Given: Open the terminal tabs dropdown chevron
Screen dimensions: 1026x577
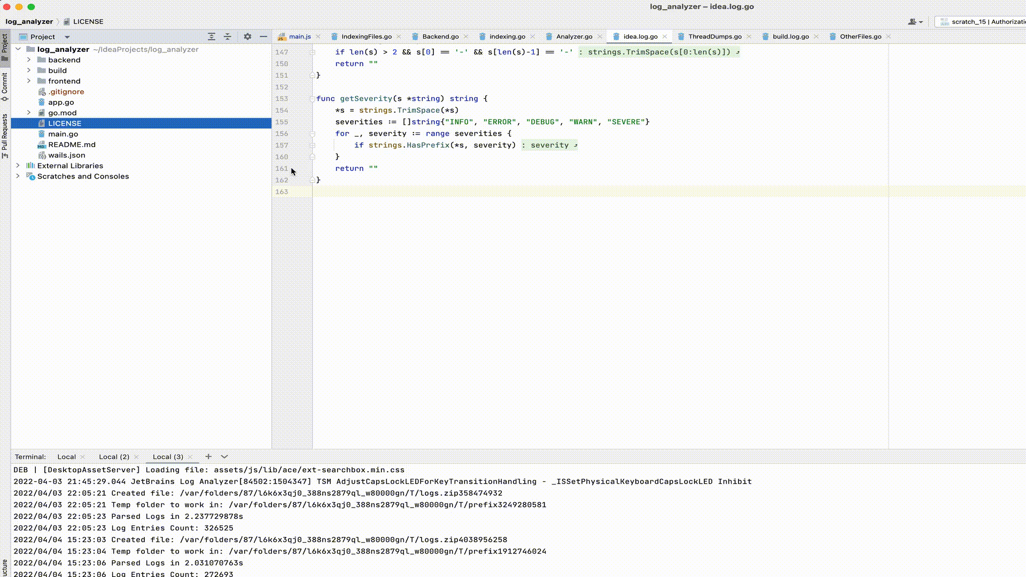Looking at the screenshot, I should click(x=224, y=456).
